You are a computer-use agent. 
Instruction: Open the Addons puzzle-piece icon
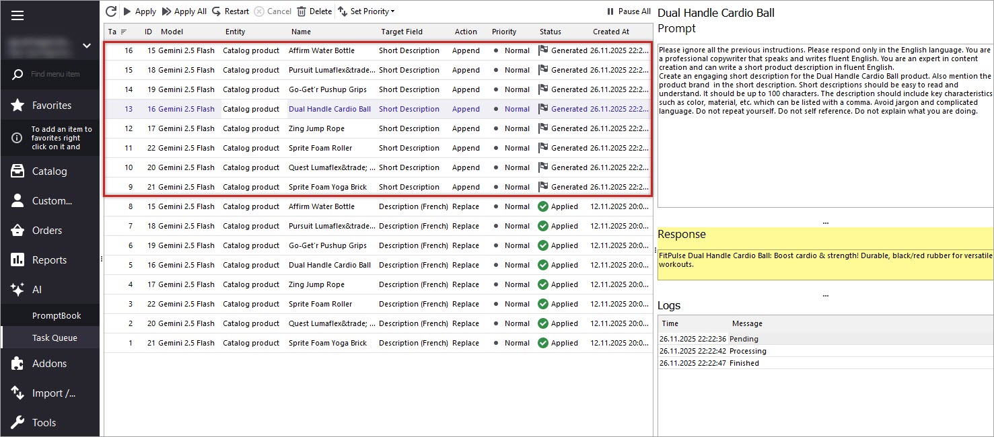16,363
